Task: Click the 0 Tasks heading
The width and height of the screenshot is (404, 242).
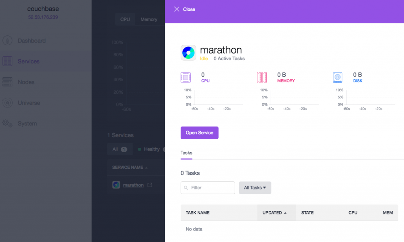Action: pos(190,173)
